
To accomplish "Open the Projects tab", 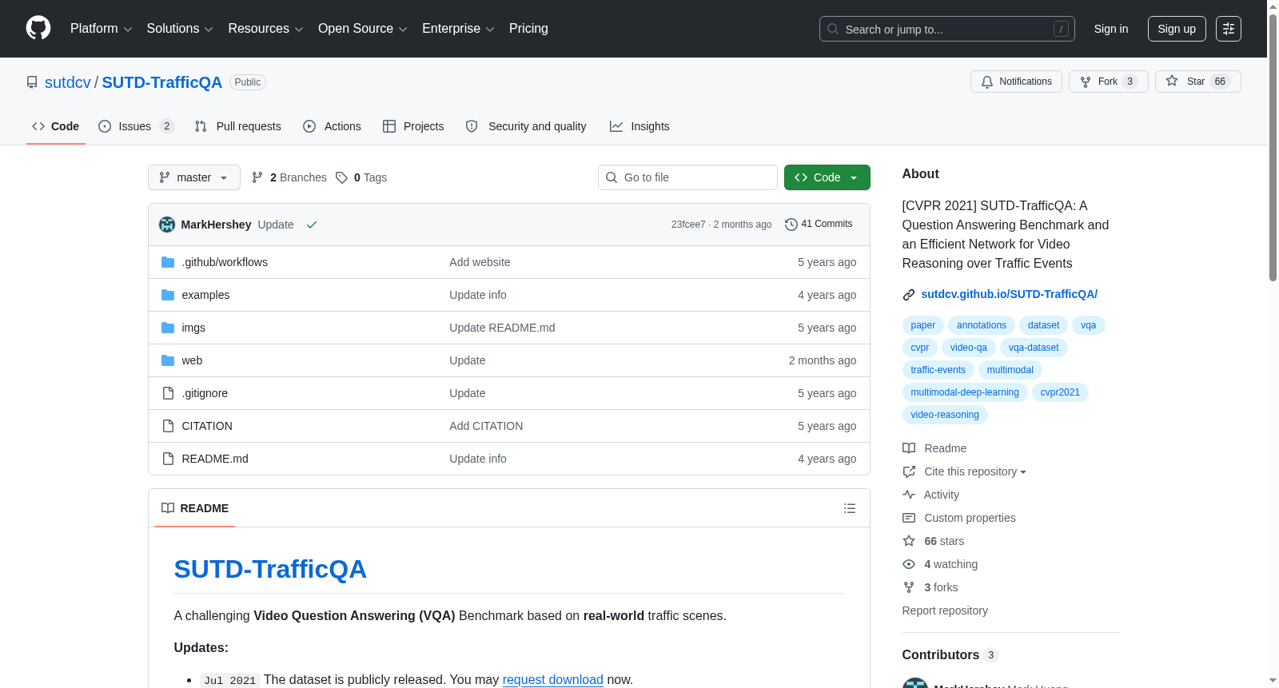I will [413, 126].
